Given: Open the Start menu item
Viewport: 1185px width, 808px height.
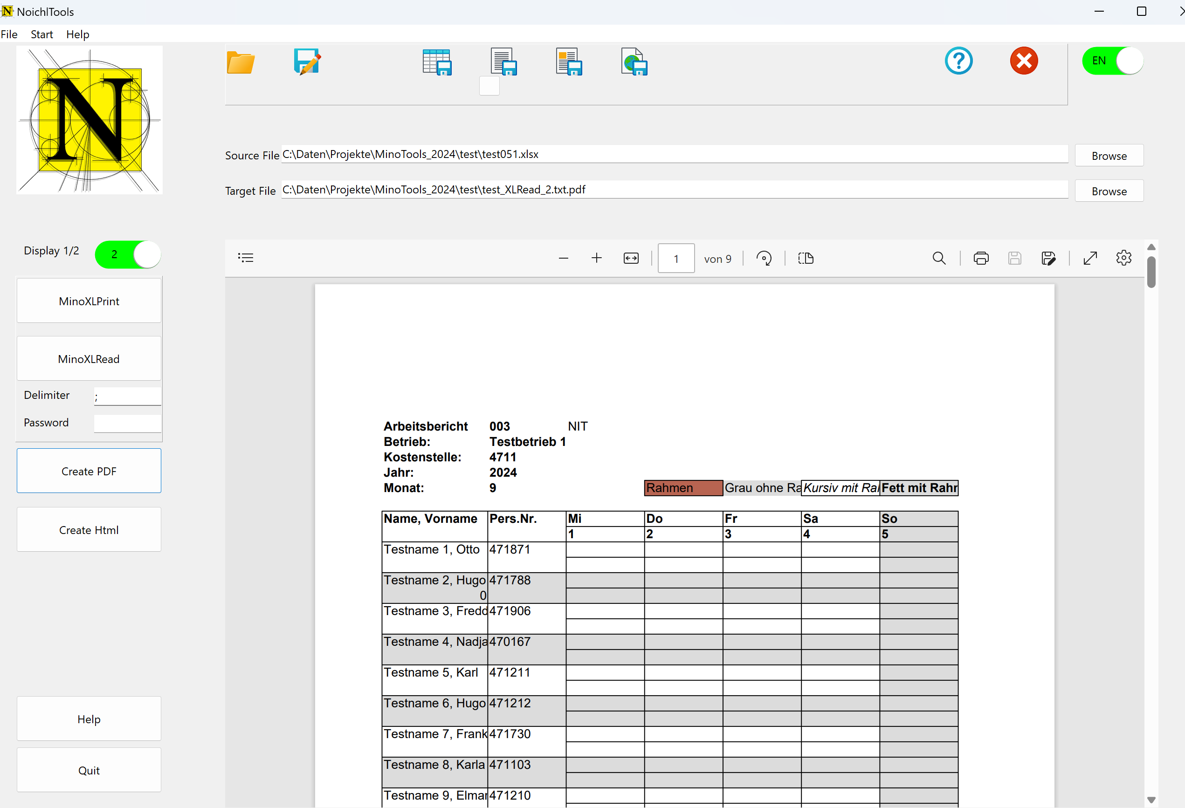Looking at the screenshot, I should pos(42,34).
